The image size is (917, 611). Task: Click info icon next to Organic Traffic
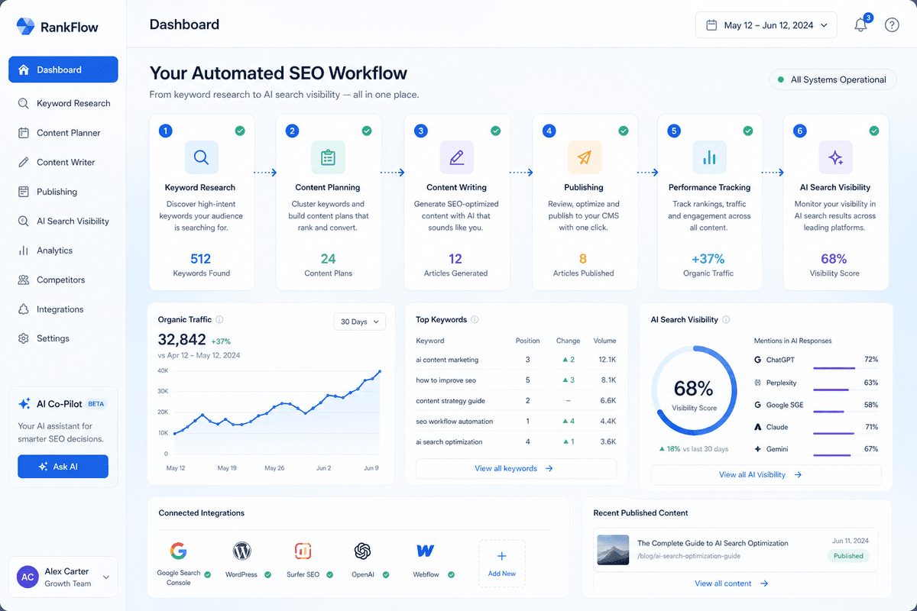click(x=219, y=320)
